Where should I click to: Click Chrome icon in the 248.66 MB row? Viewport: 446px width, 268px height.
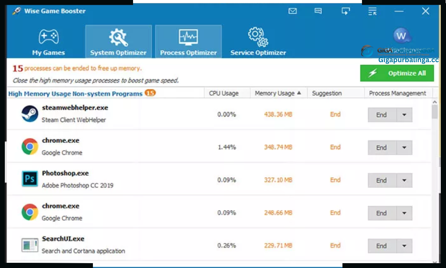coord(30,212)
